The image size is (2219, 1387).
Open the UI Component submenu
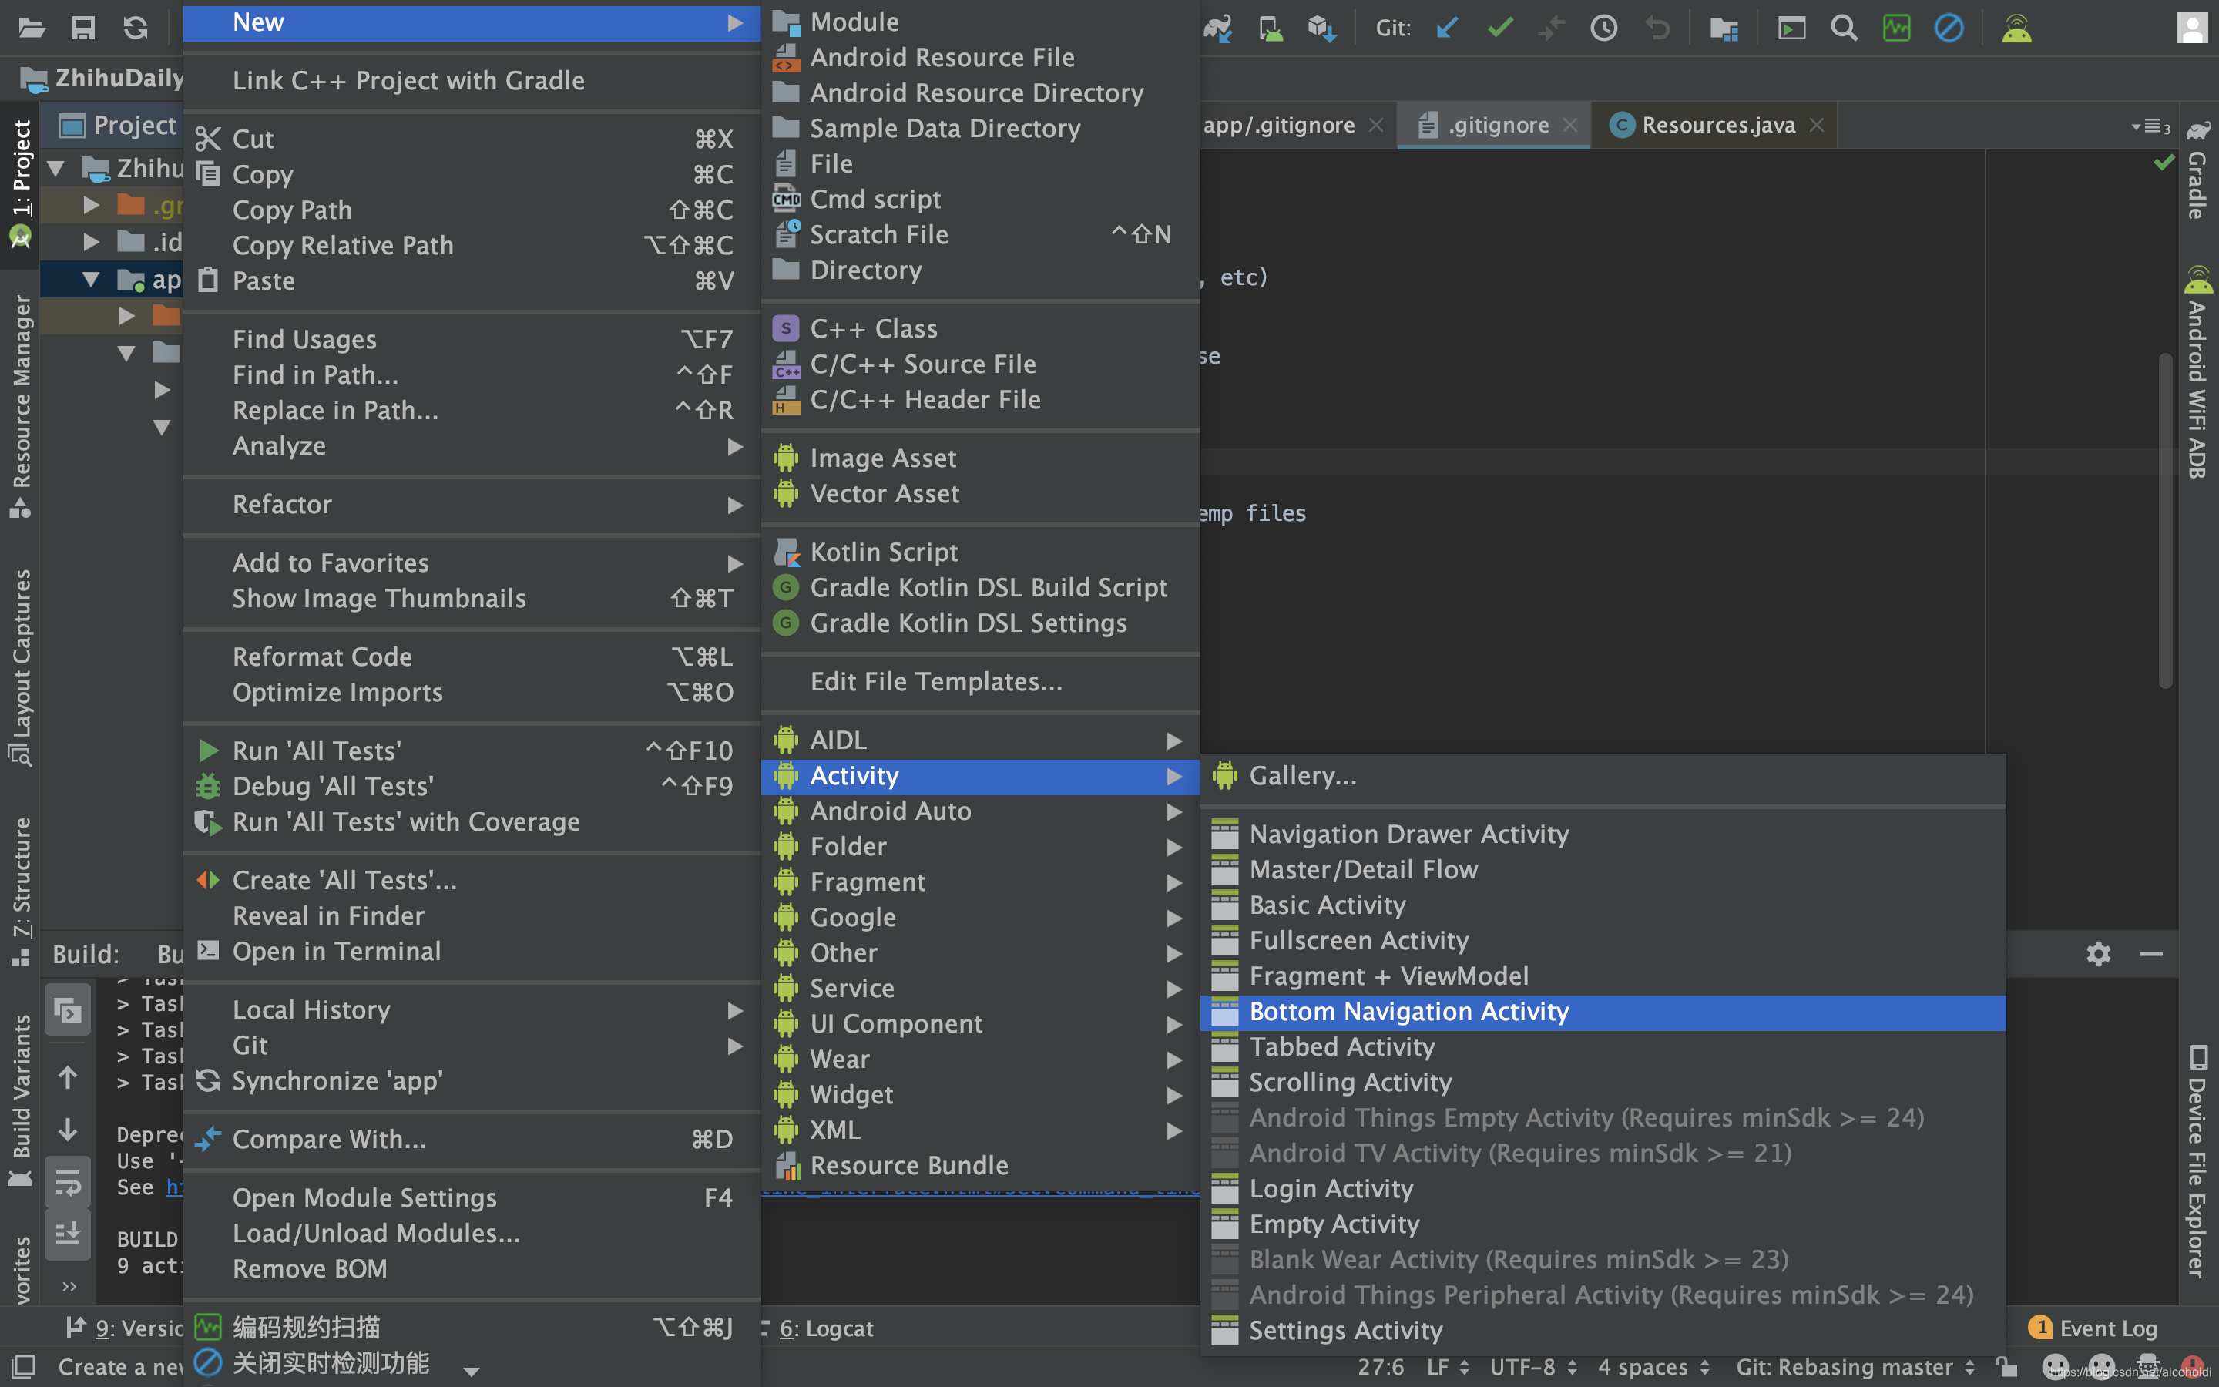tap(980, 1024)
